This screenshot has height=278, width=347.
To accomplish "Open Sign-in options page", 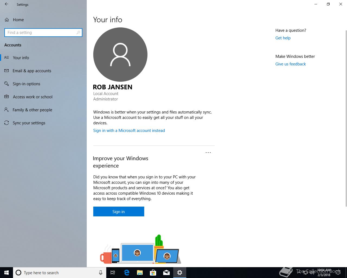I will (26, 84).
